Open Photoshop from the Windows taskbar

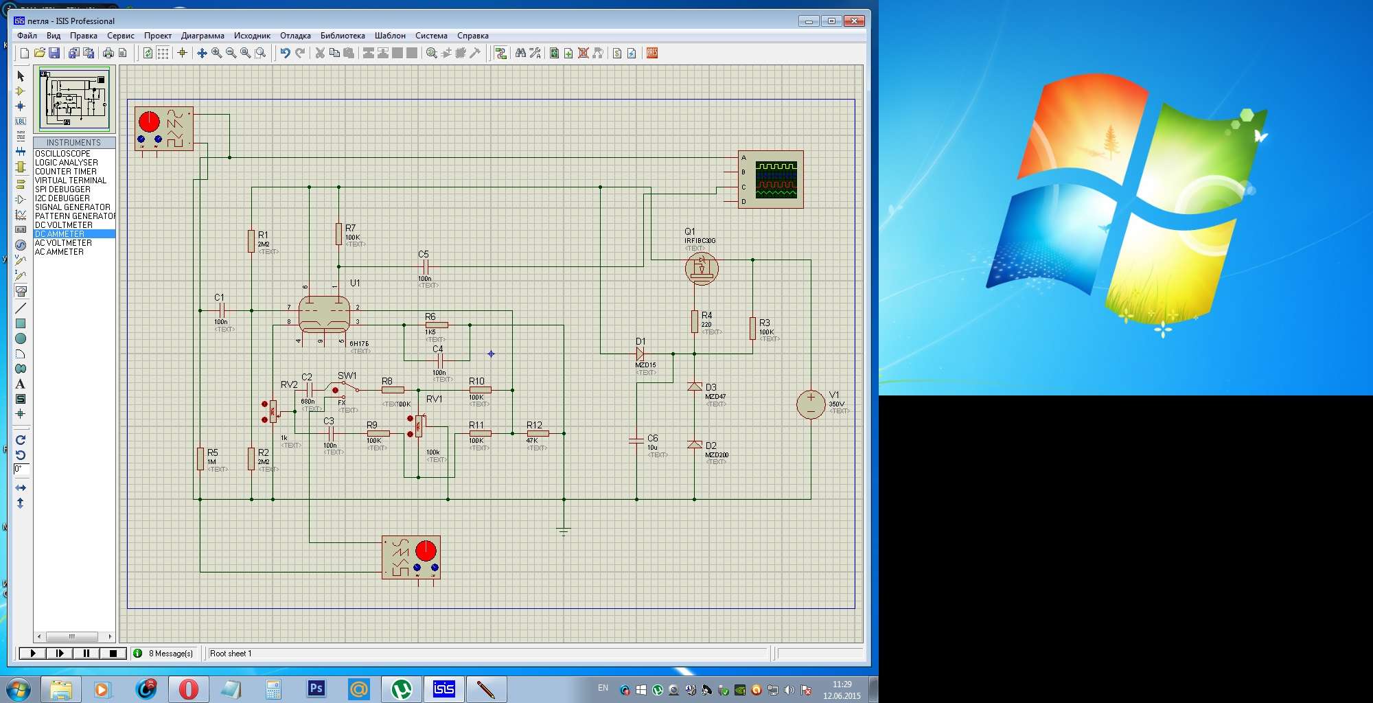click(x=316, y=689)
